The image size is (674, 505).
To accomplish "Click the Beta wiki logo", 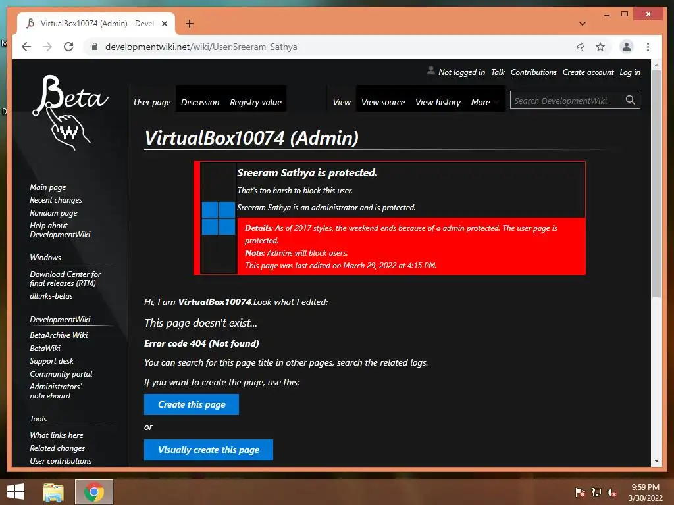I will [x=70, y=112].
